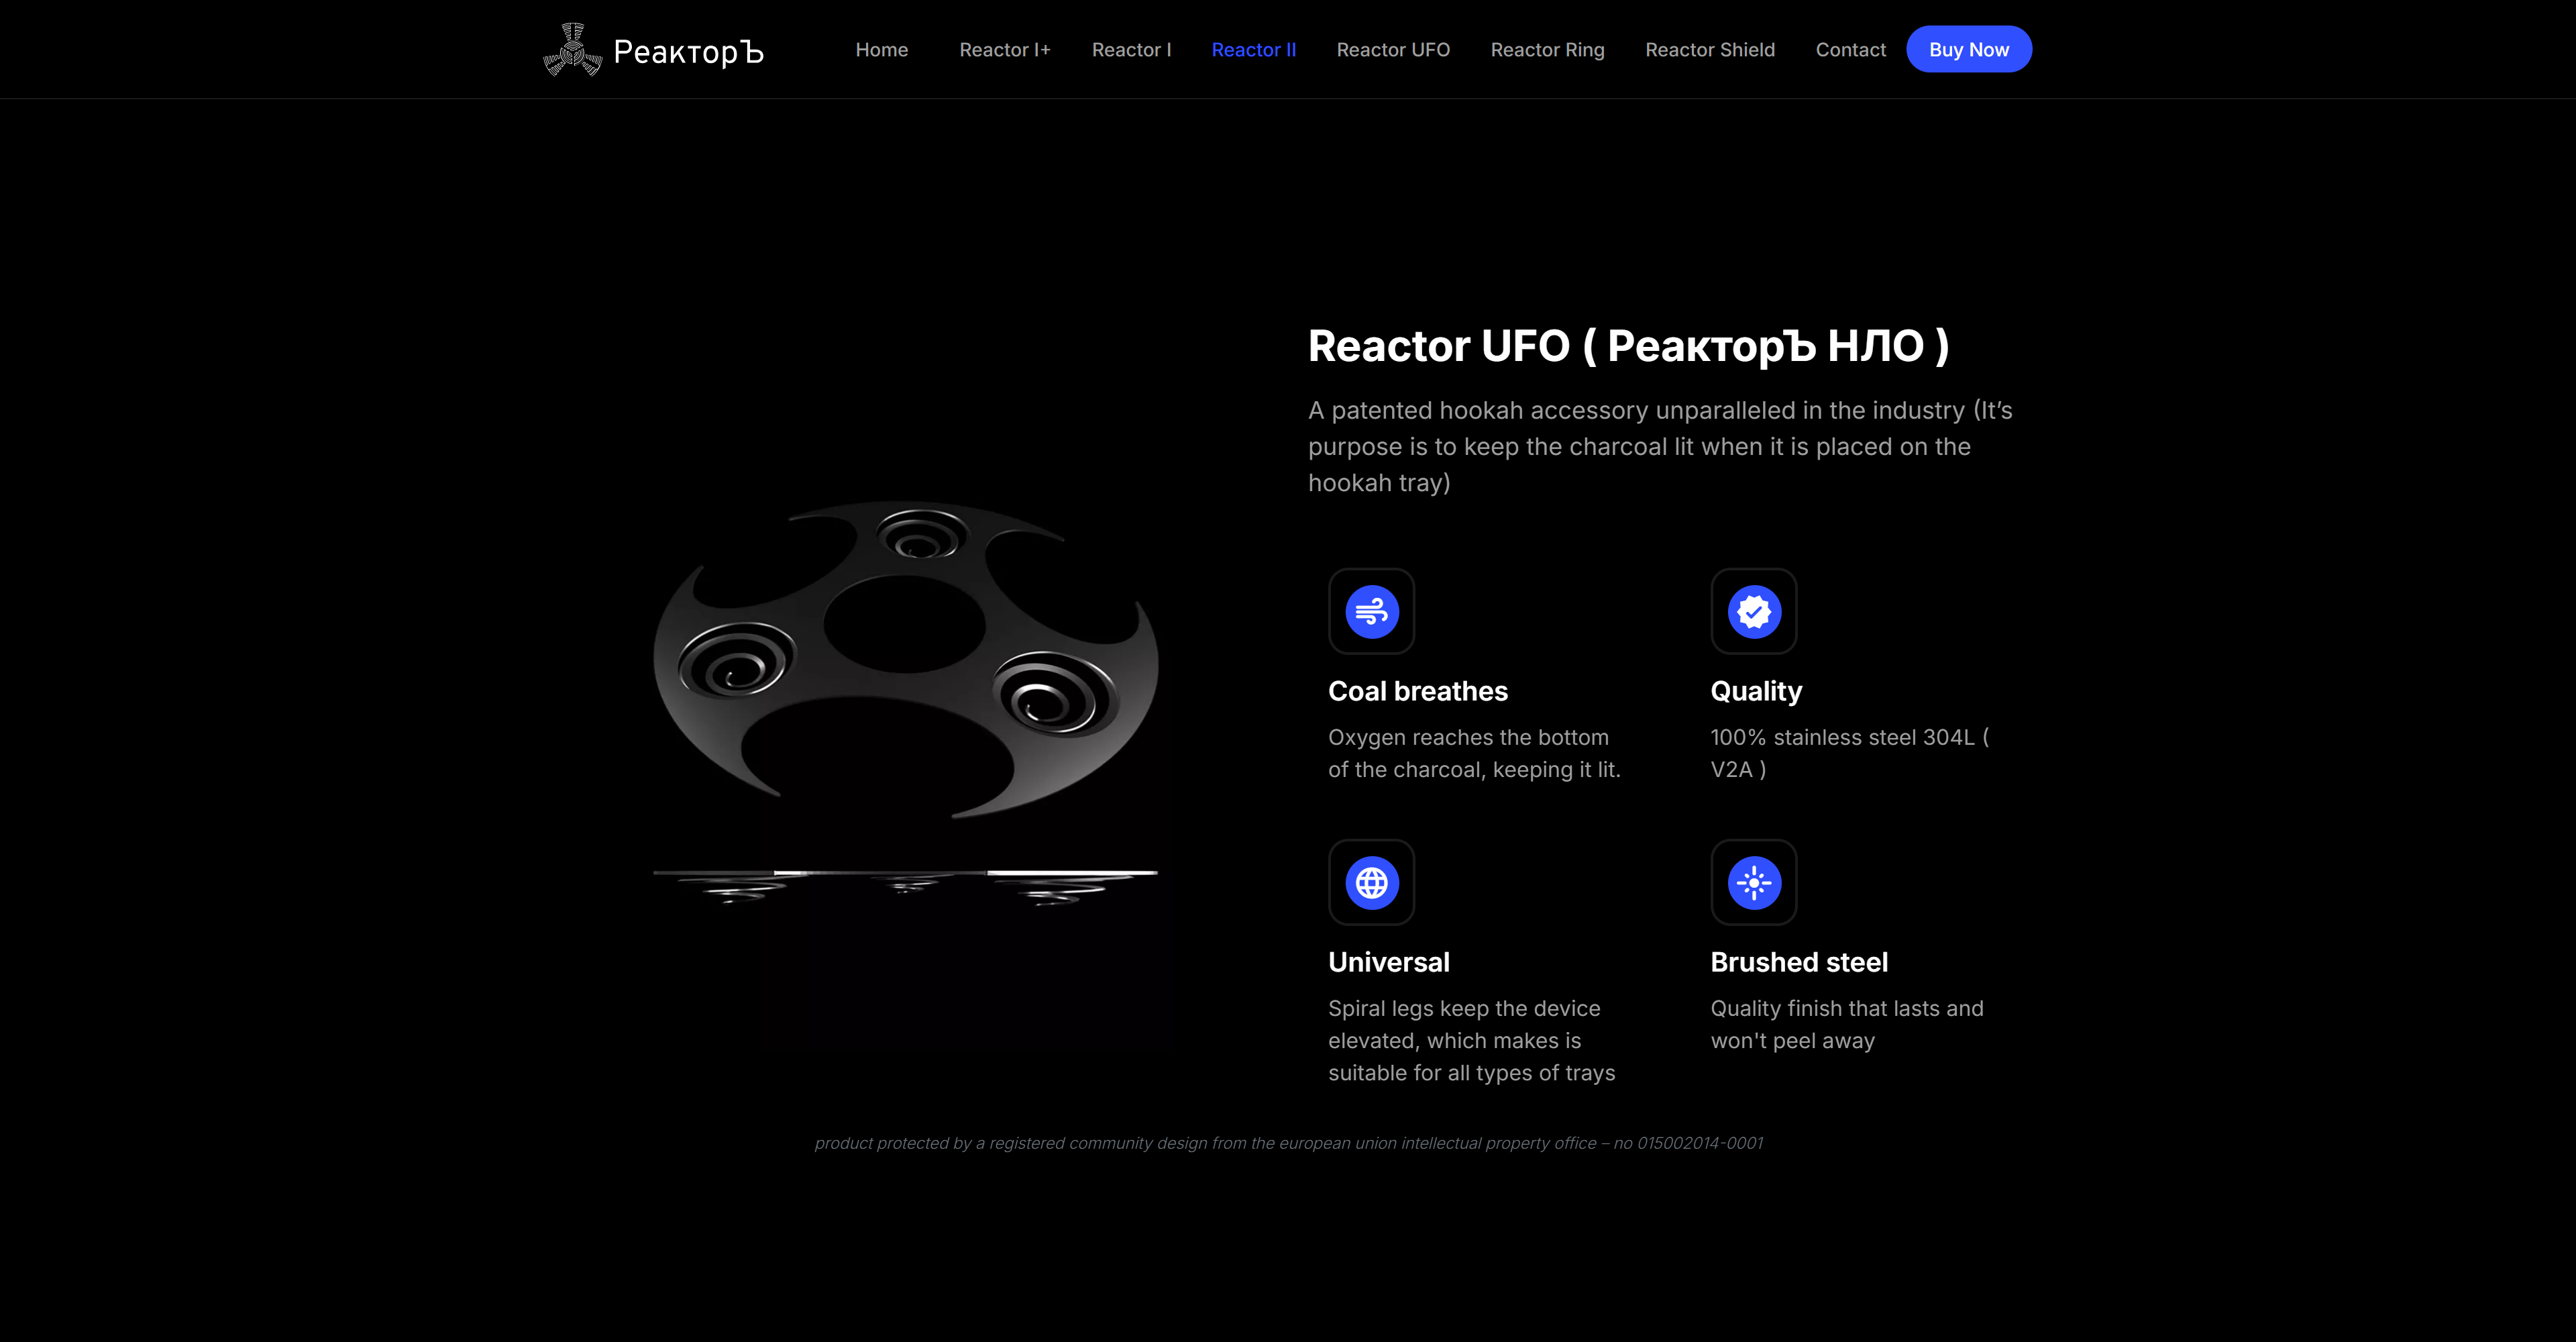Click the Reactor UFO main heading
This screenshot has height=1342, width=2576.
pos(1628,346)
